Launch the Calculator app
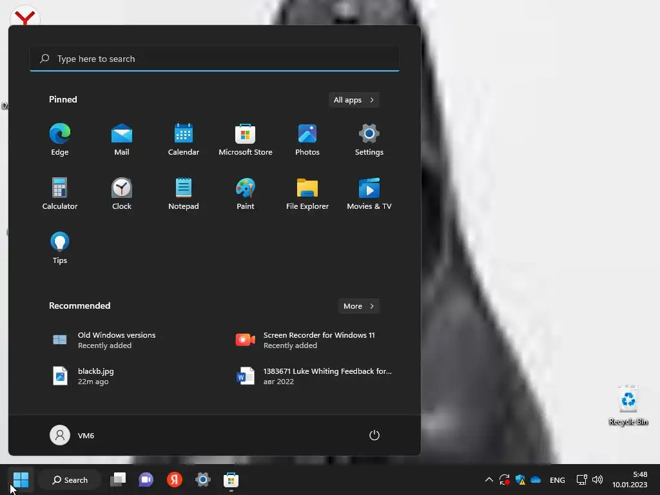660x495 pixels. 60,193
